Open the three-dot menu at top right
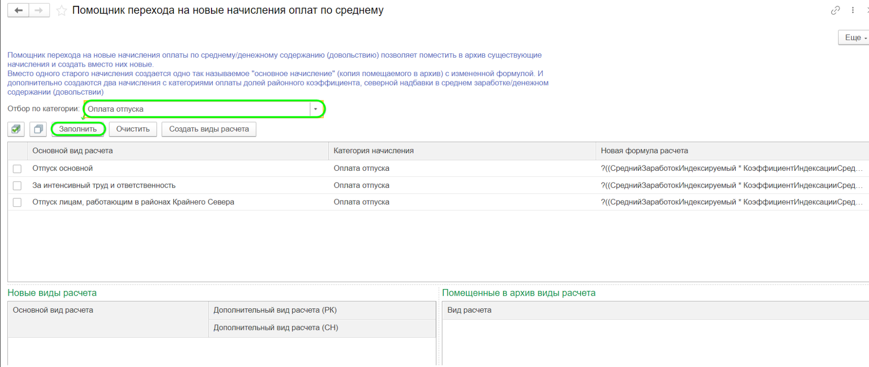869x367 pixels. point(853,10)
